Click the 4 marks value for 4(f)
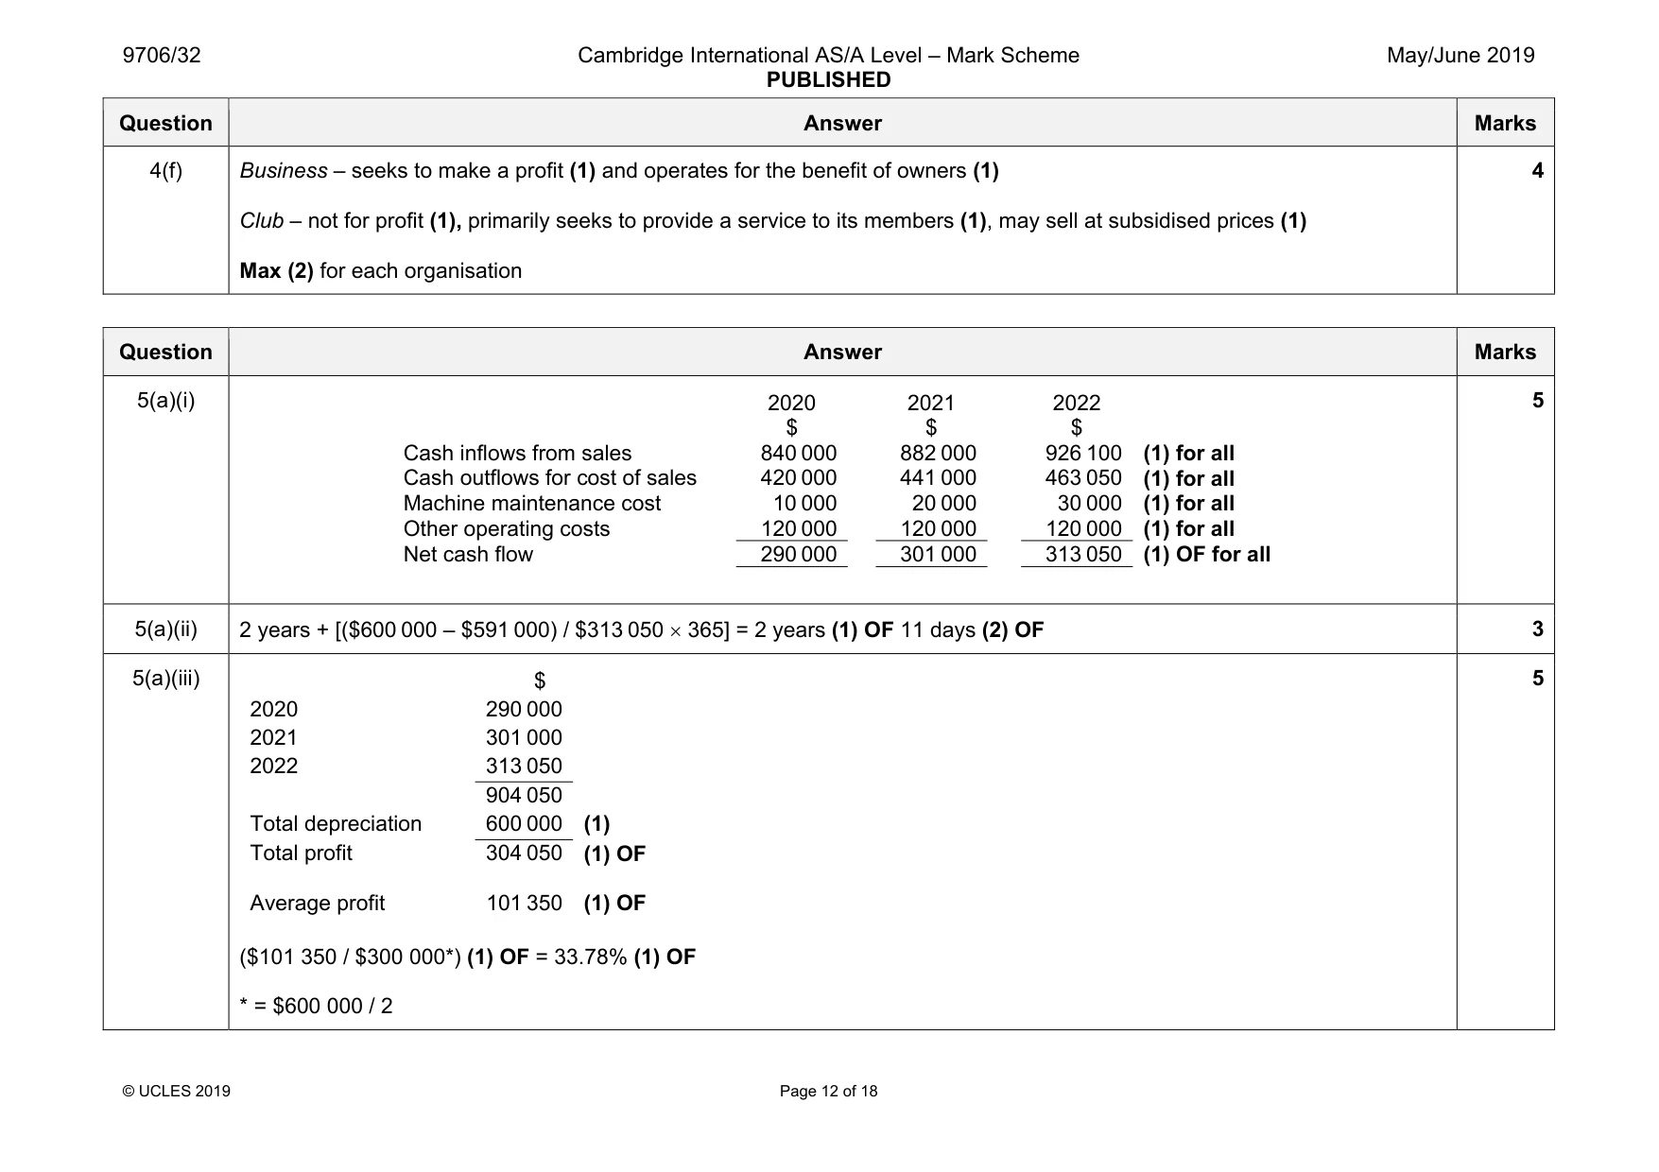The height and width of the screenshot is (1172, 1659). (x=1538, y=170)
